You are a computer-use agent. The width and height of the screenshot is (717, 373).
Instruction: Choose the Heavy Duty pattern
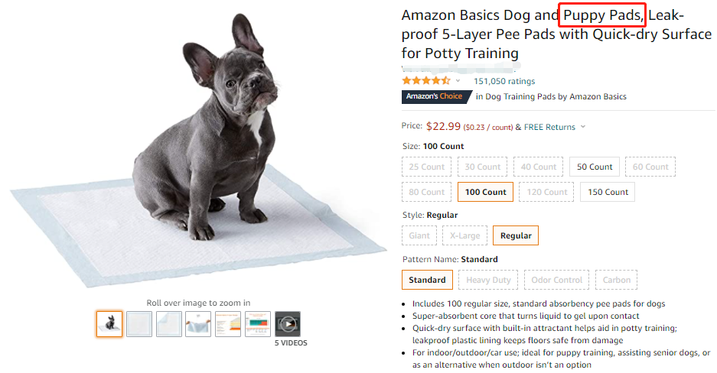(489, 280)
